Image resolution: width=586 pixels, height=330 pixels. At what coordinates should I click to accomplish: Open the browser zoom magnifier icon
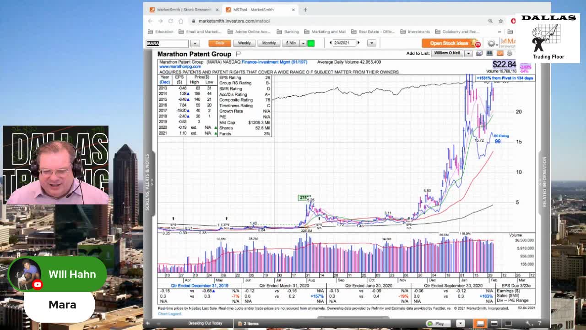[x=490, y=21]
